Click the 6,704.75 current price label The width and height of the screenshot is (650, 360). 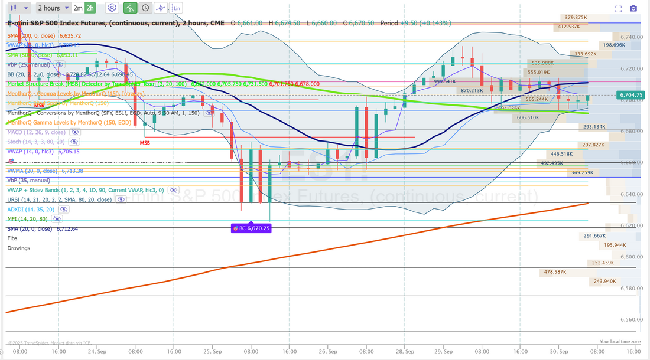tap(629, 95)
